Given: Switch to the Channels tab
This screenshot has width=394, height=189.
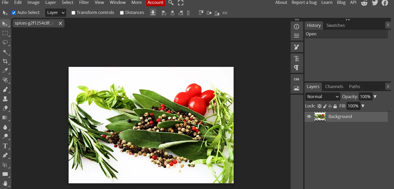Looking at the screenshot, I should click(x=334, y=86).
